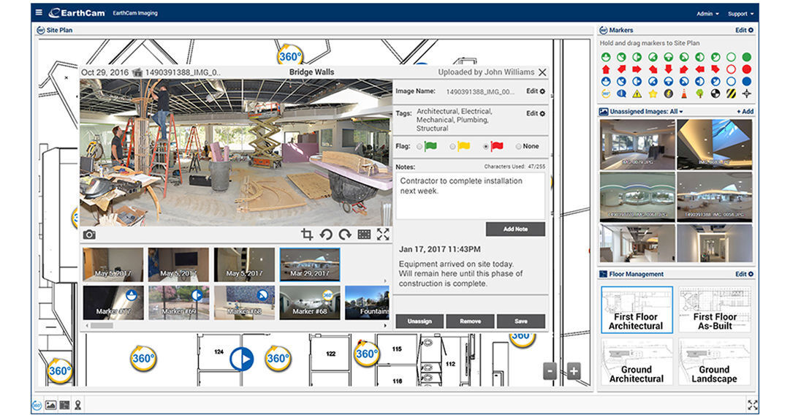
Task: Pick the traffic cone marker
Action: 684,94
